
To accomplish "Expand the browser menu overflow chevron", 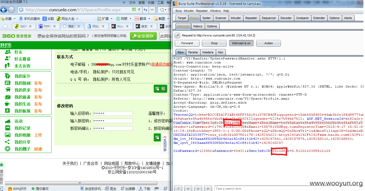I will pos(124,2).
